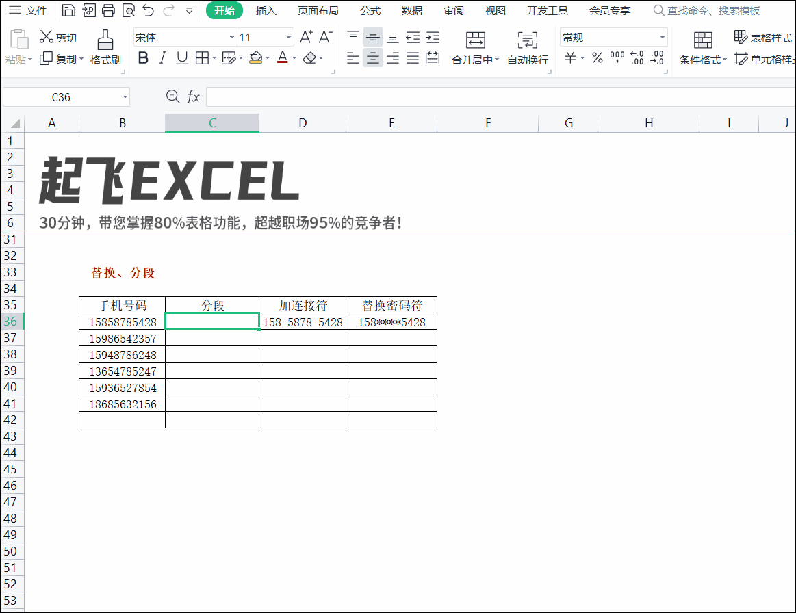Switch to the 公式 tab

click(370, 11)
